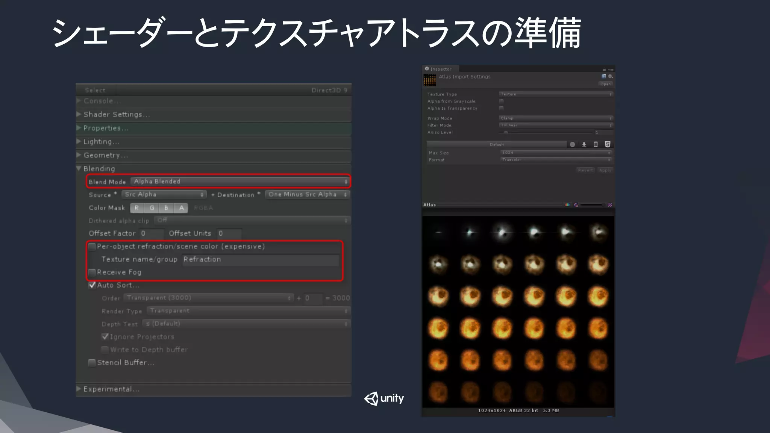770x433 pixels.
Task: Open the Source blend factor dropdown
Action: pyautogui.click(x=164, y=194)
